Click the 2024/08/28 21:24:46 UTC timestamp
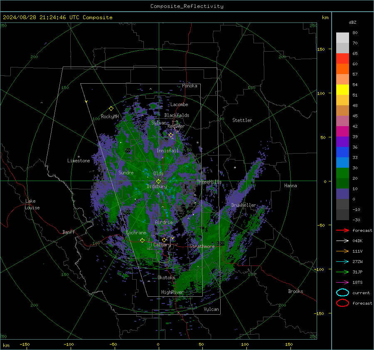The width and height of the screenshot is (374, 350). 41,17
